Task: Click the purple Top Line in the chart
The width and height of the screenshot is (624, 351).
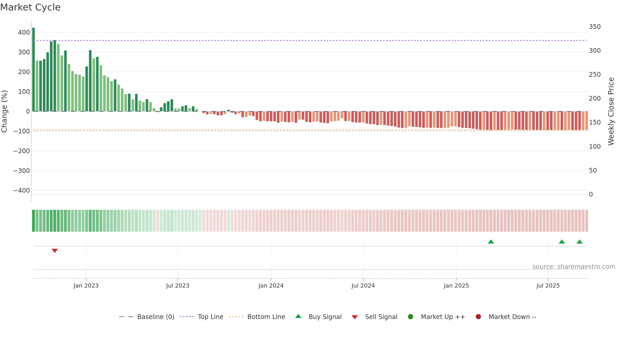Action: tap(310, 41)
